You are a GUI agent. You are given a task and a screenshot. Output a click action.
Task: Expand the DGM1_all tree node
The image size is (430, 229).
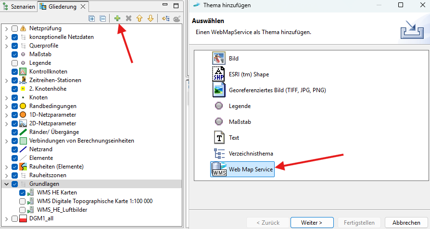point(6,219)
